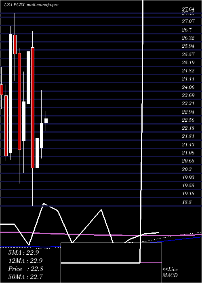
Task: Click the tallest white candlestick body
Action: tap(11, 93)
